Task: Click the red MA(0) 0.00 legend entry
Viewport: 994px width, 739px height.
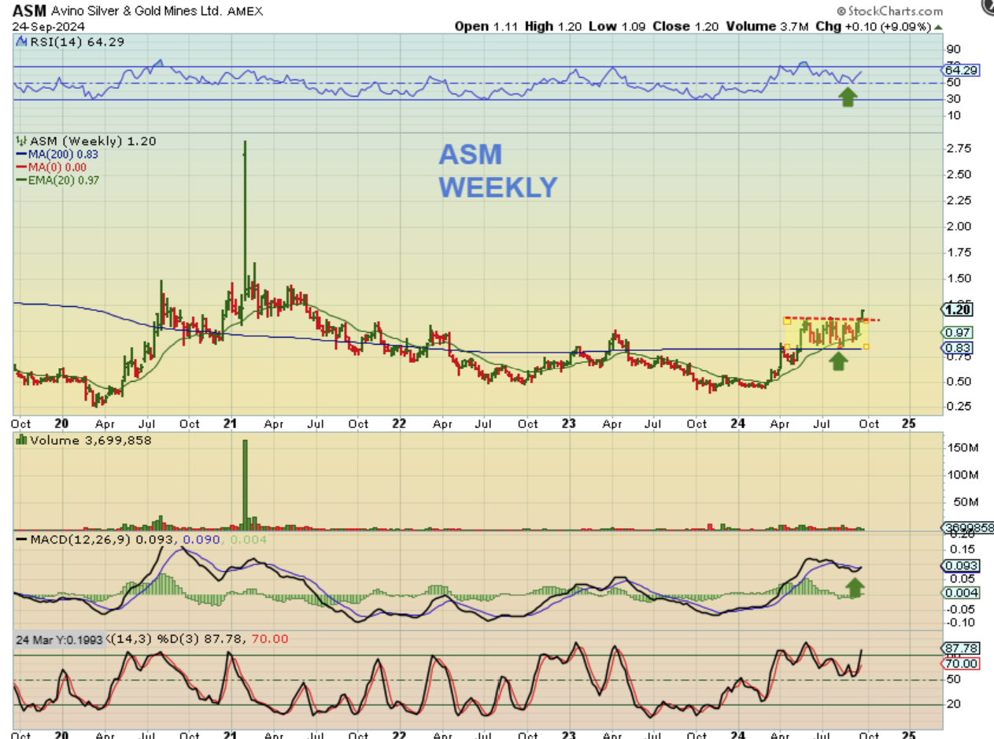Action: coord(50,167)
